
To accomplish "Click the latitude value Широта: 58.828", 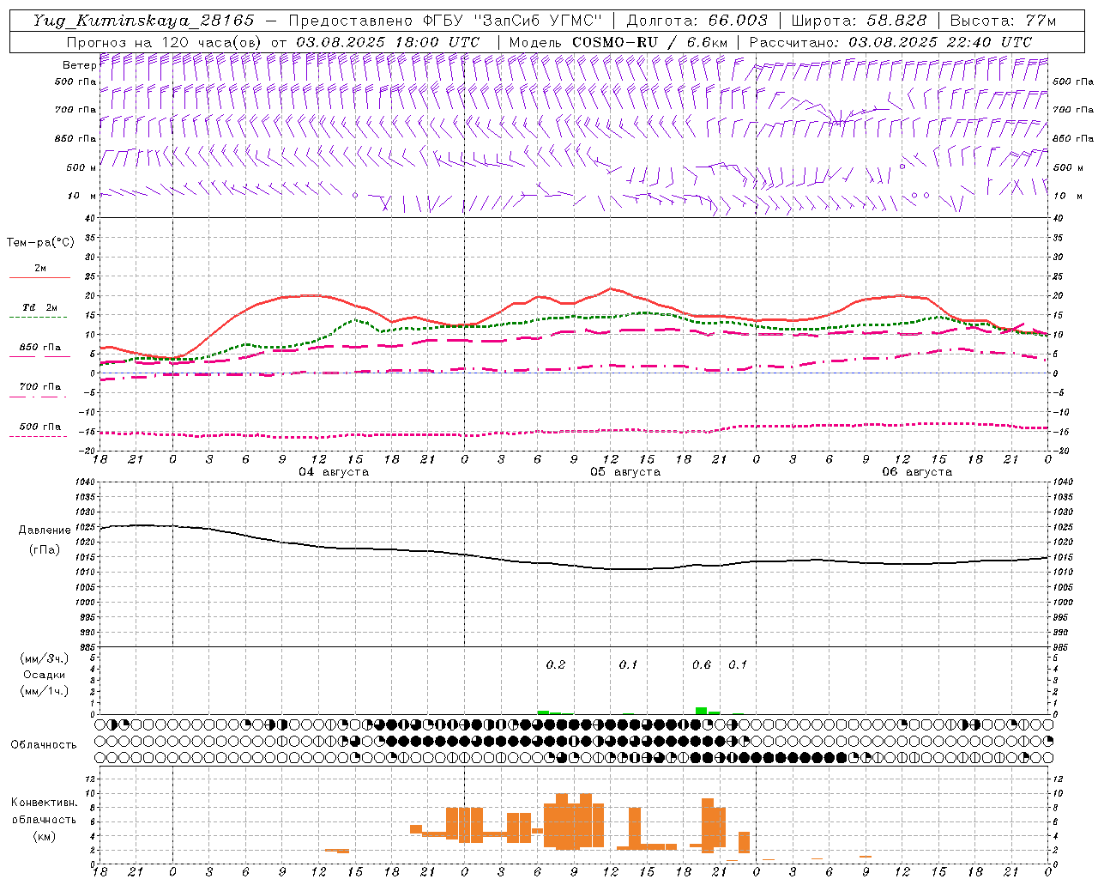I will pos(859,21).
